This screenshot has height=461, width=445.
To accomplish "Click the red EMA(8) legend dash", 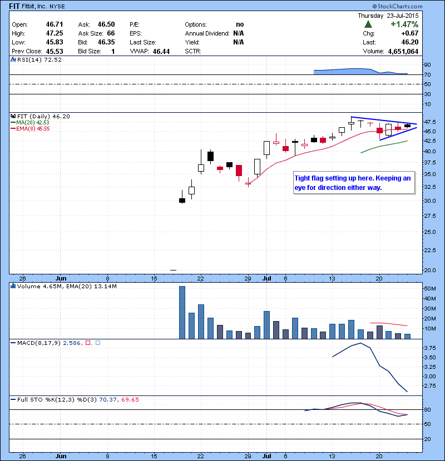I will (x=13, y=129).
